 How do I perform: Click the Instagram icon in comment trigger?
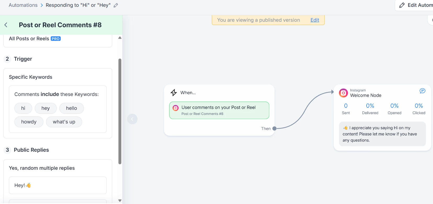point(176,108)
